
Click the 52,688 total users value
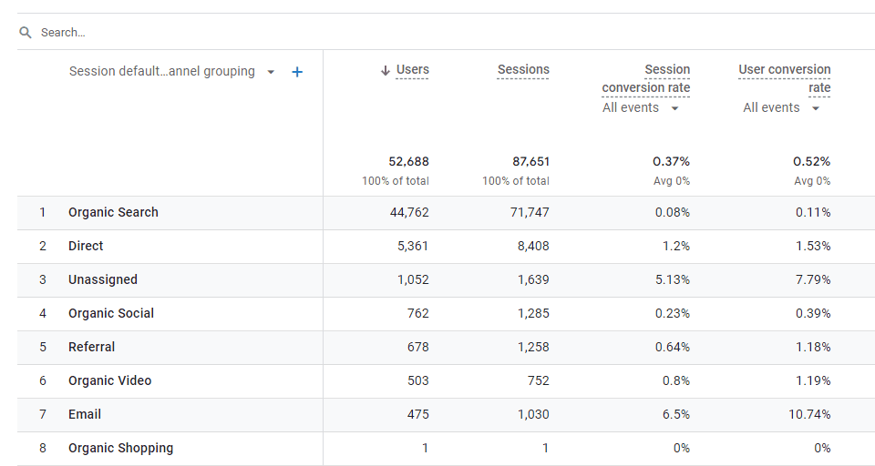[409, 162]
